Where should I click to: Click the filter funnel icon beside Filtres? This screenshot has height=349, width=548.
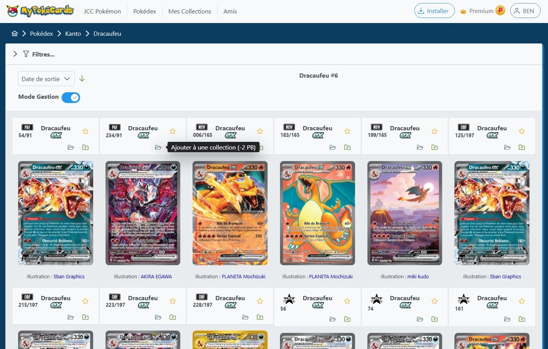(25, 54)
